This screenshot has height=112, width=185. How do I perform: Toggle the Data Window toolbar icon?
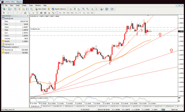click(x=19, y=9)
